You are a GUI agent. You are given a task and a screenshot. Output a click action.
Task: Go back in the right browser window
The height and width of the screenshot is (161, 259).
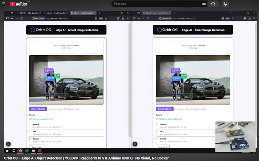pos(139,19)
